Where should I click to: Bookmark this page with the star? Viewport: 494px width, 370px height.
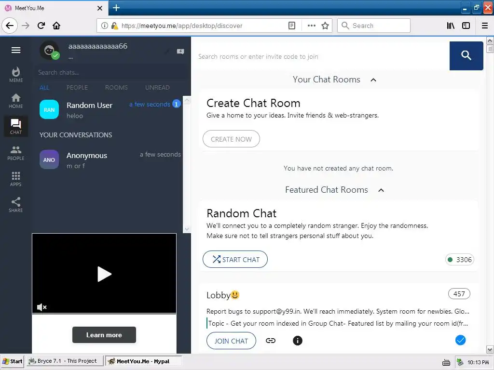click(x=325, y=26)
